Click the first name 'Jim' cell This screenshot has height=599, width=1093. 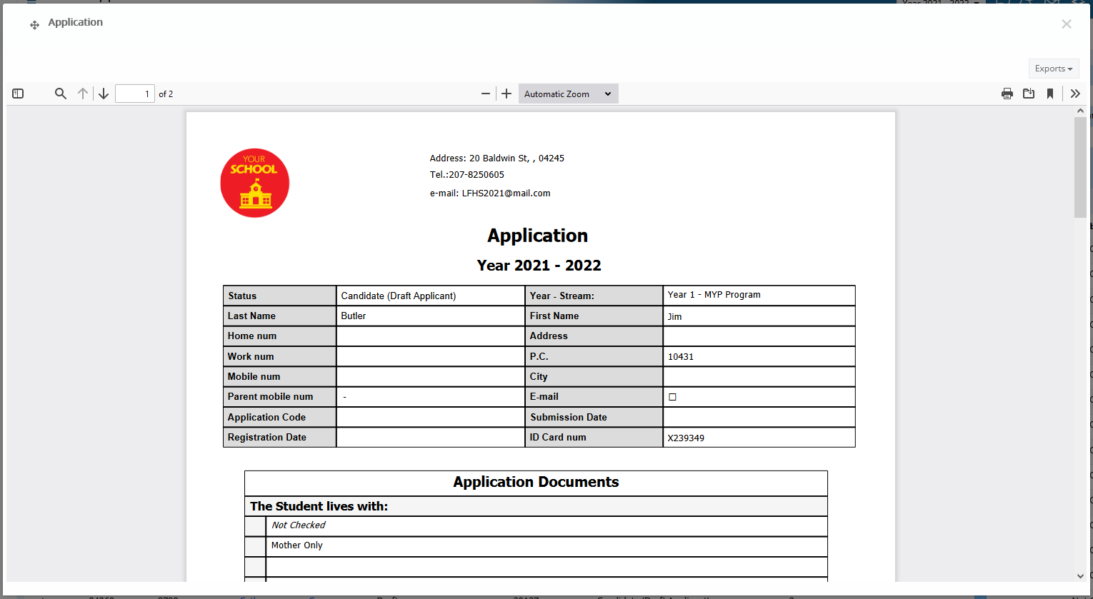(x=759, y=316)
